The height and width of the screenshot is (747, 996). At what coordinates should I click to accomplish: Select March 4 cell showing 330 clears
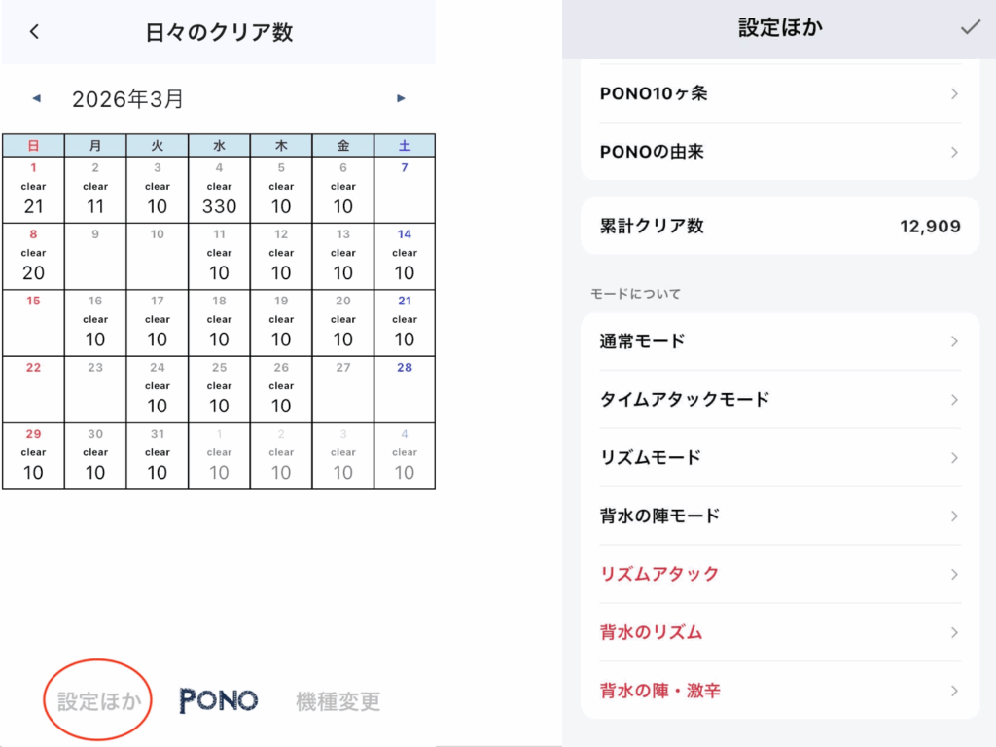click(x=219, y=190)
